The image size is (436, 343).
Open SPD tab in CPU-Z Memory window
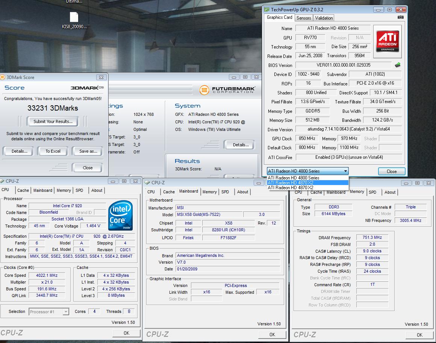click(372, 192)
